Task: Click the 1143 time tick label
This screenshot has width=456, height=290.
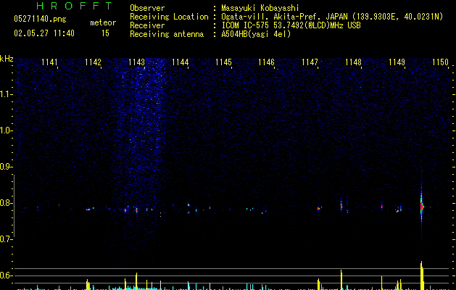Action: pyautogui.click(x=136, y=62)
